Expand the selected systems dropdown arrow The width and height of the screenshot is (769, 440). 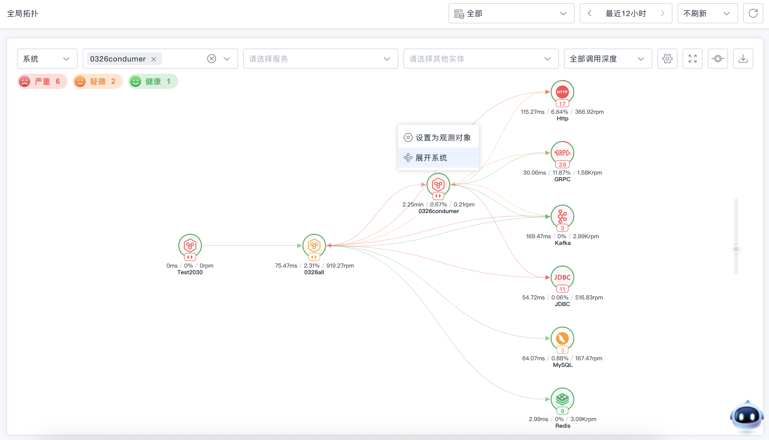[x=227, y=59]
